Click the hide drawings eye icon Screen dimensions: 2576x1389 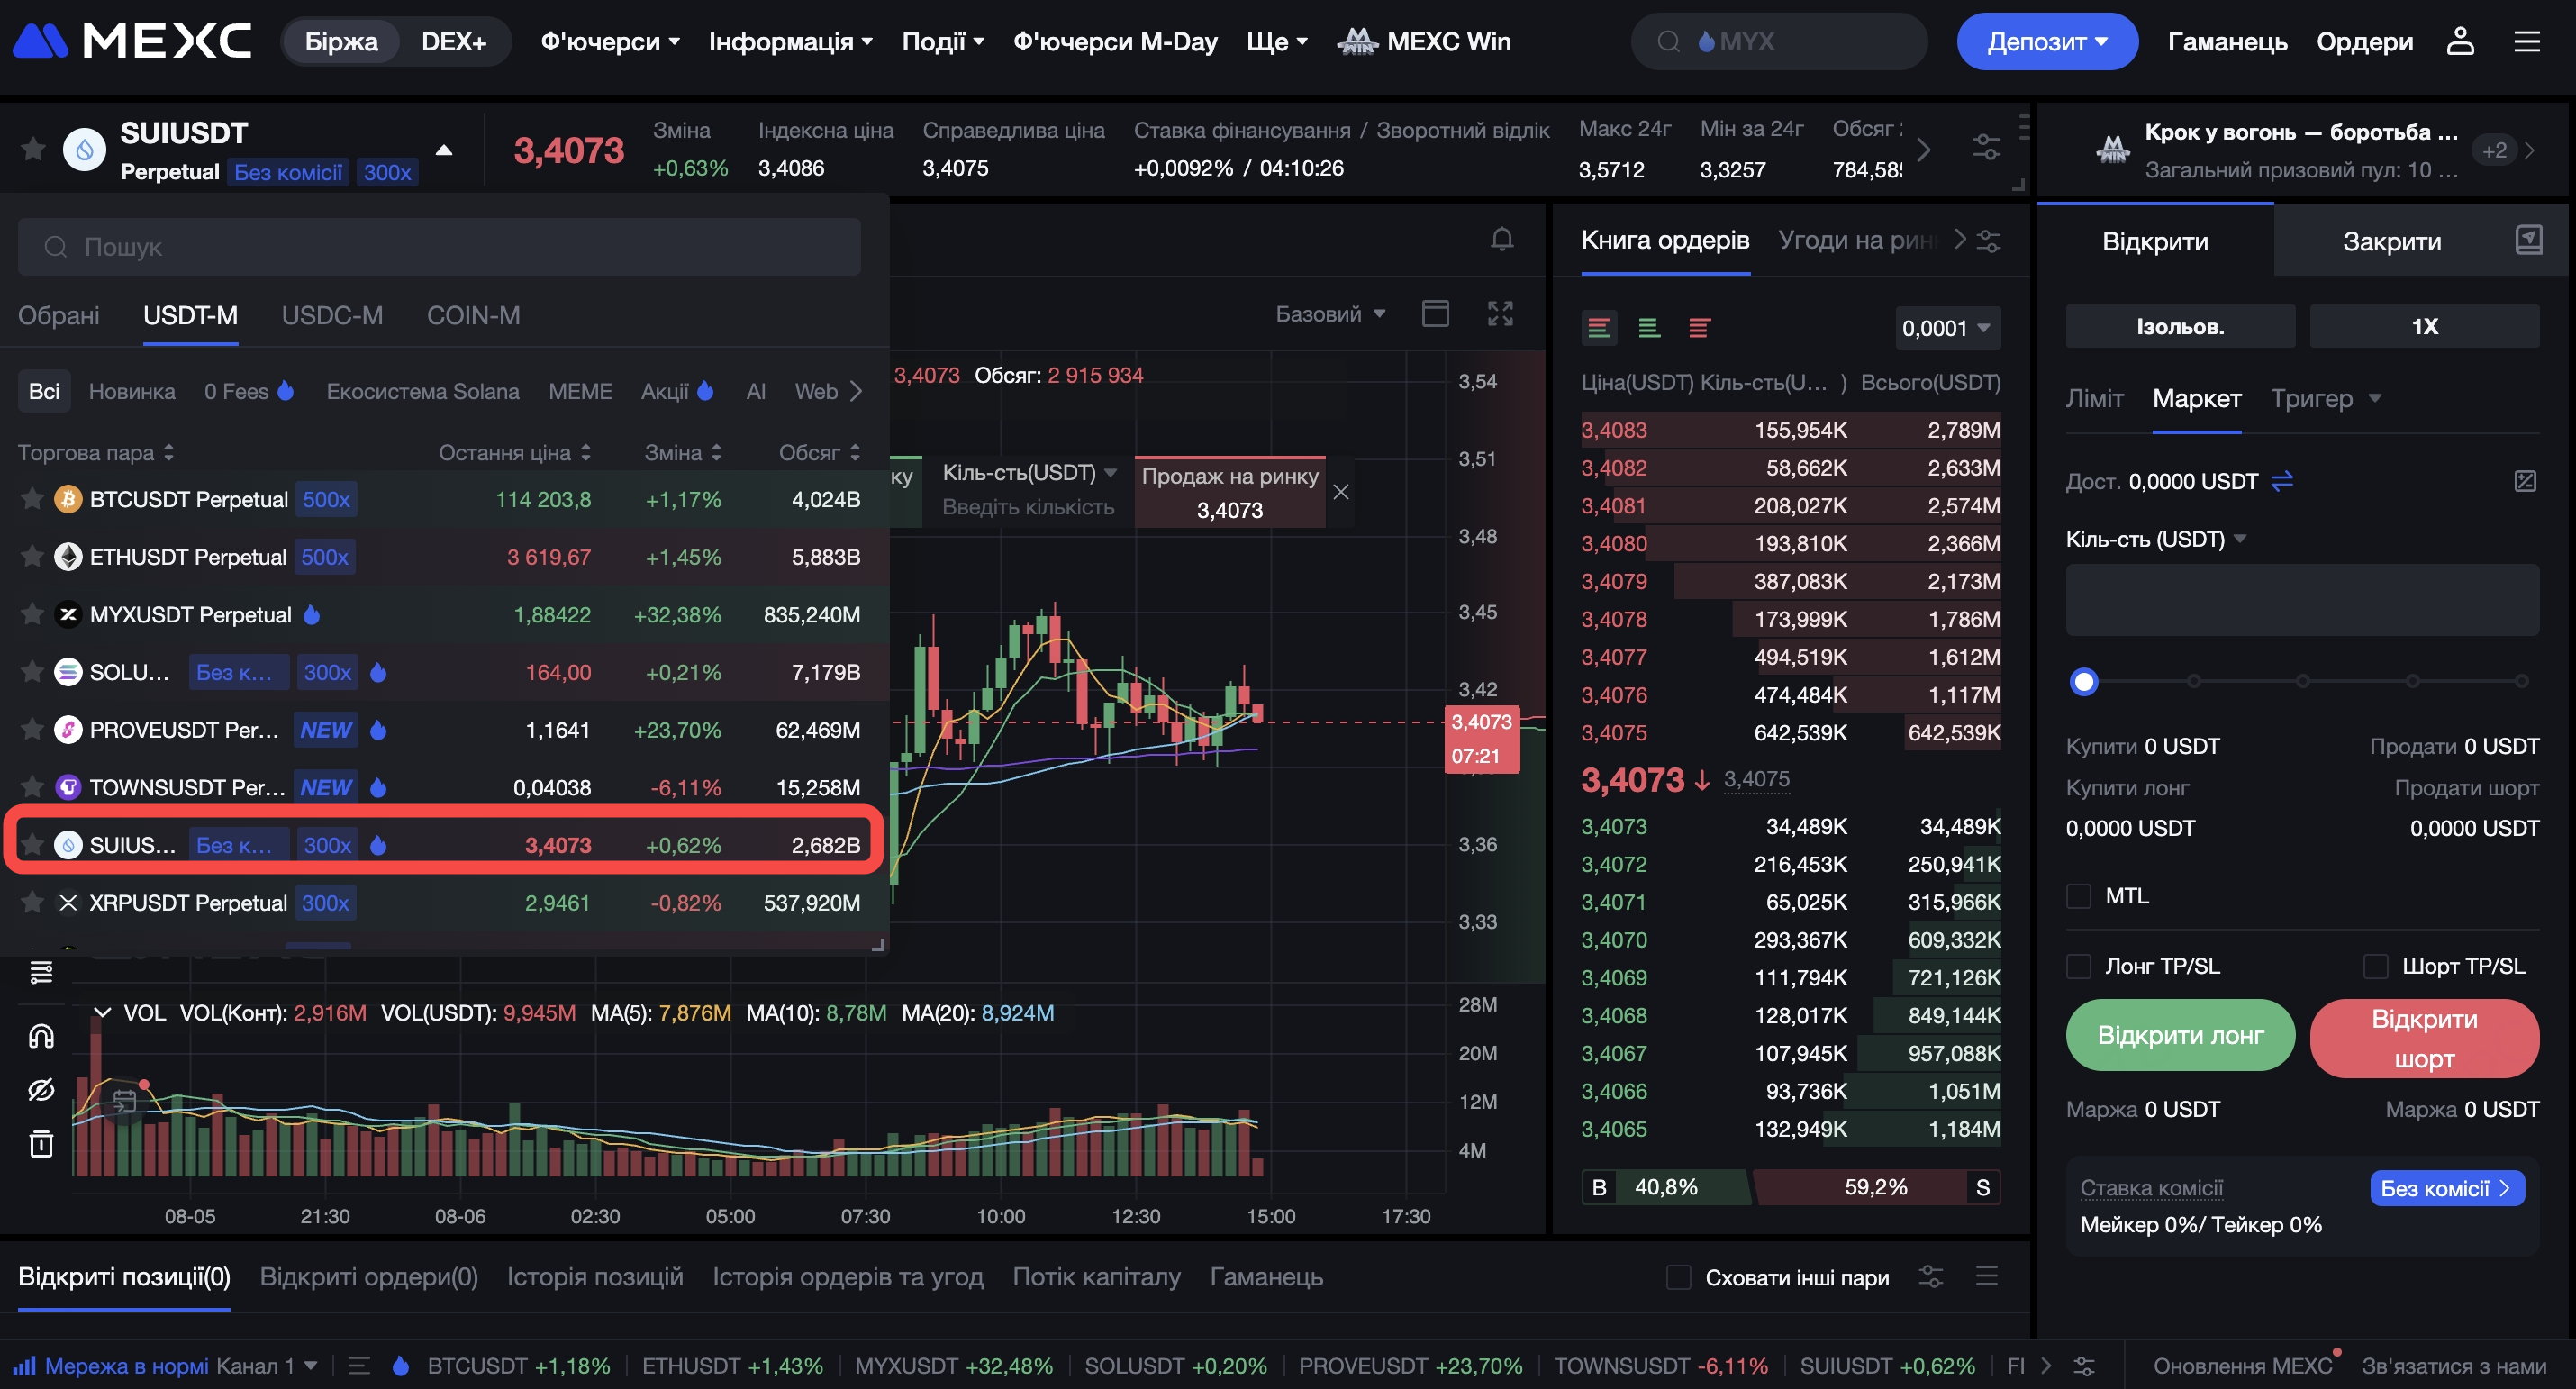pyautogui.click(x=41, y=1089)
